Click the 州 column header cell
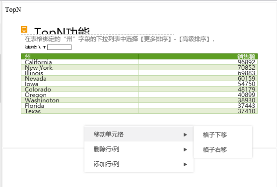277x187 pixels. click(x=79, y=56)
